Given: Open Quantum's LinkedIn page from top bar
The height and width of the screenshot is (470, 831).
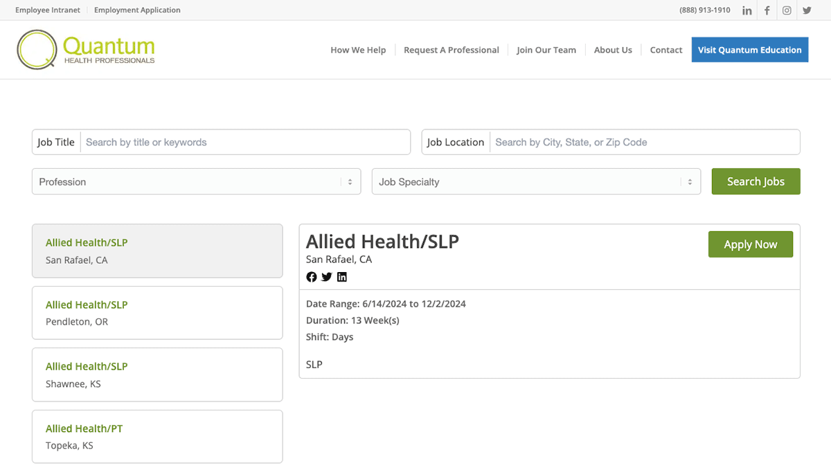Looking at the screenshot, I should 747,10.
